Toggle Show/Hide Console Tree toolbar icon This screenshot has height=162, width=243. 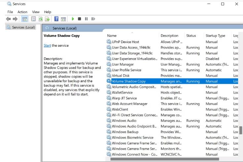click(25, 19)
